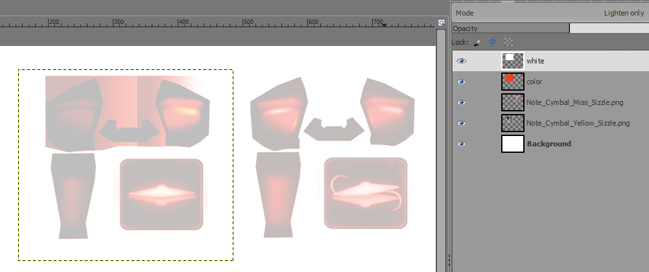Screen dimensions: 649x272
Task: Toggle visibility of the color layer
Action: (x=461, y=82)
